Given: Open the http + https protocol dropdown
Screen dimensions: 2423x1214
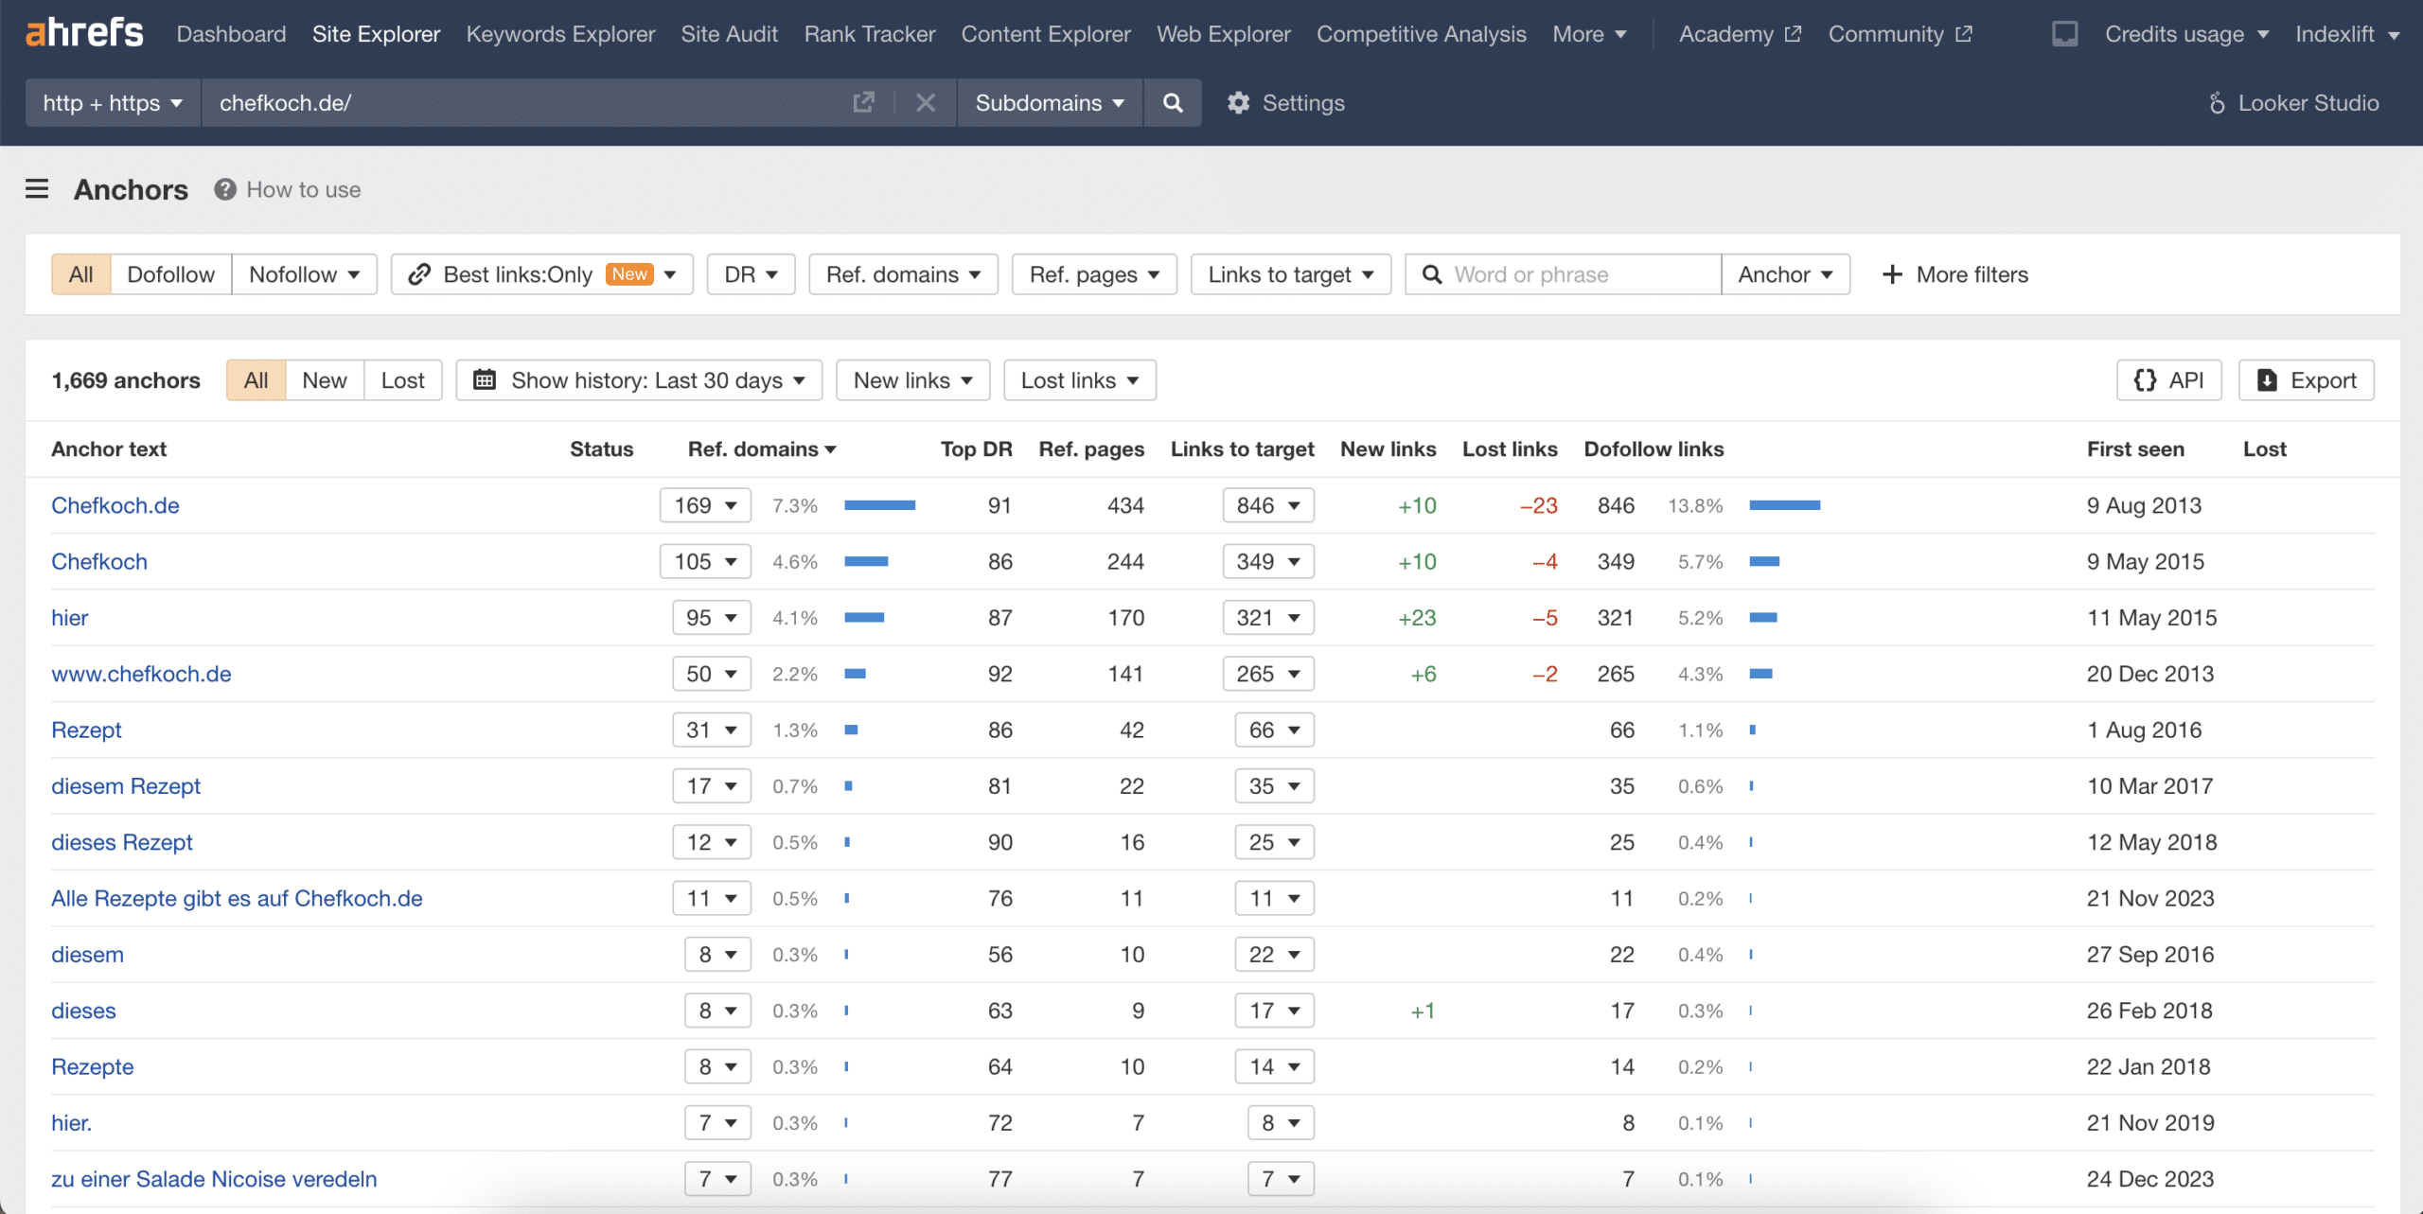Looking at the screenshot, I should point(113,102).
